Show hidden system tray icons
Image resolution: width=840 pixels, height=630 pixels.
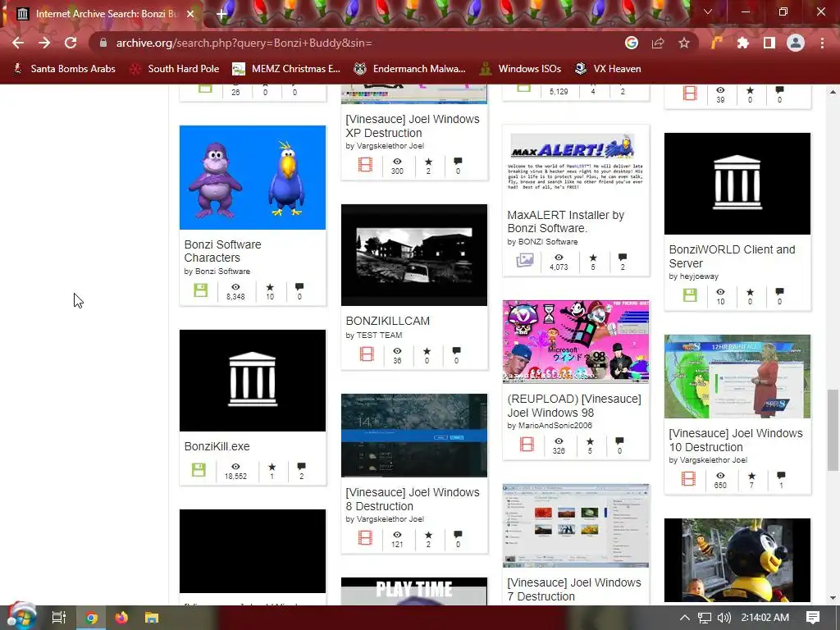[x=685, y=618]
